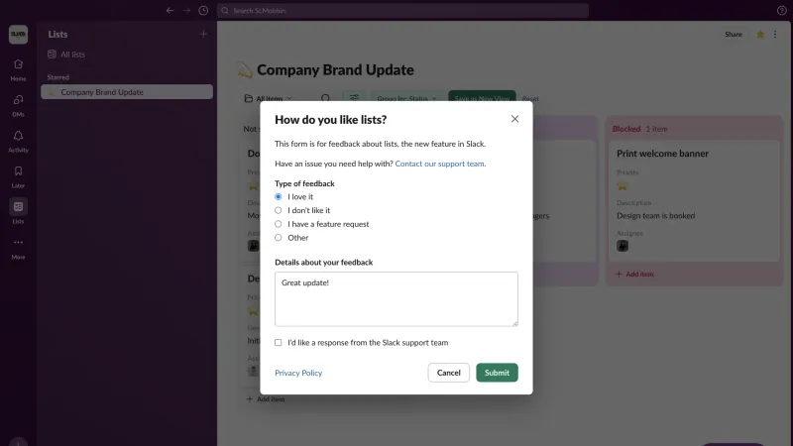Select the "I love it" radio option
This screenshot has height=446, width=793.
coord(279,196)
